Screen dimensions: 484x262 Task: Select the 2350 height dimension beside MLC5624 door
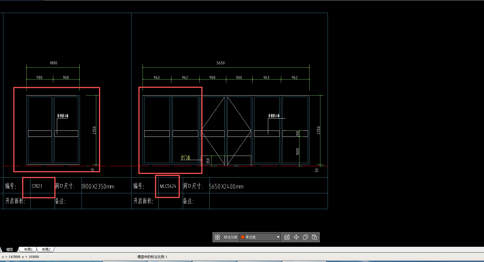pyautogui.click(x=318, y=130)
